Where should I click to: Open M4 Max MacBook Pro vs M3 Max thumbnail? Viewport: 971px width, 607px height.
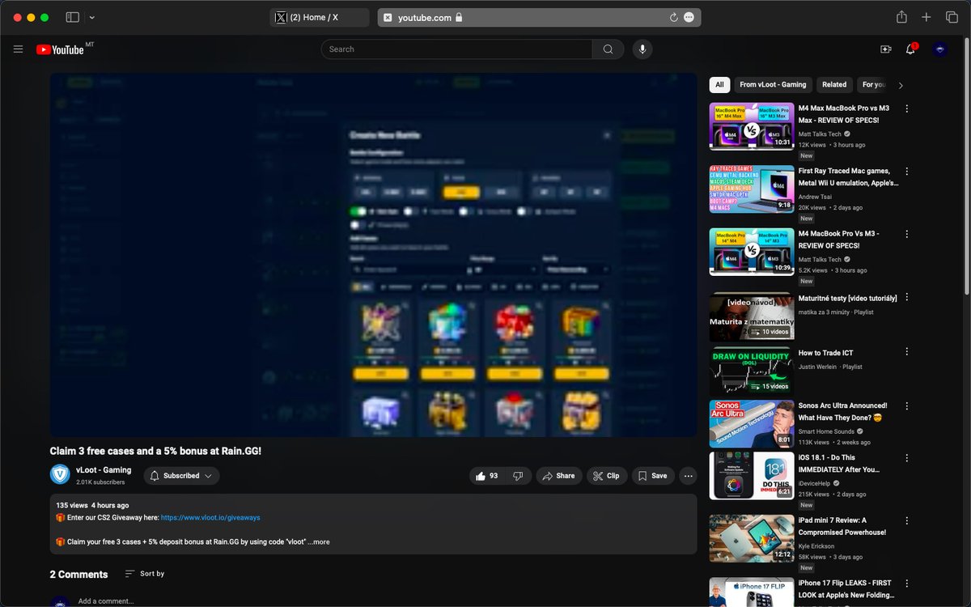(x=752, y=126)
